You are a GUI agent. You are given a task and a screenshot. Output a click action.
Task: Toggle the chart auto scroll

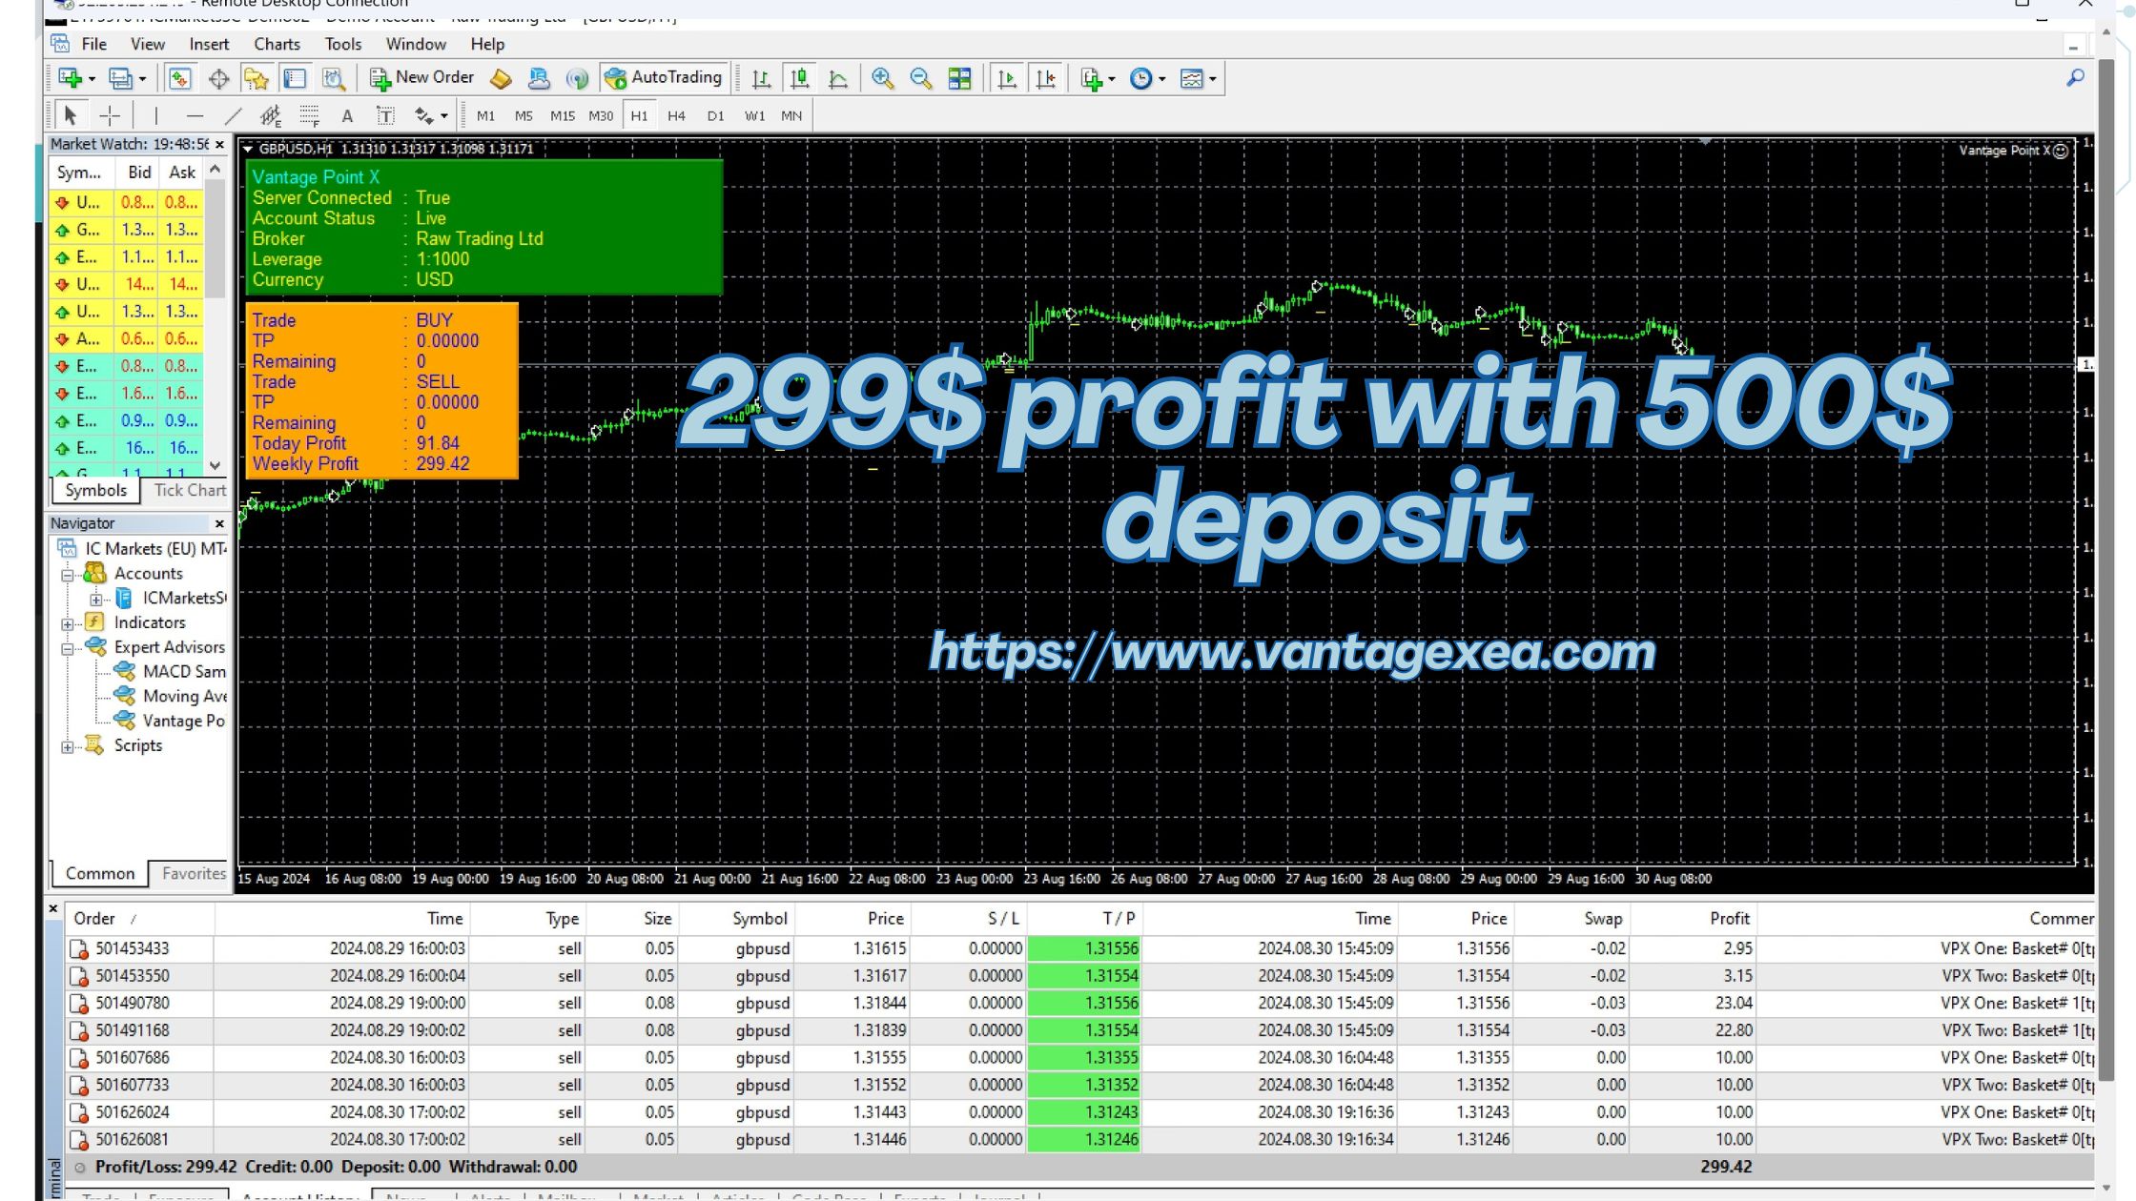(x=1006, y=78)
